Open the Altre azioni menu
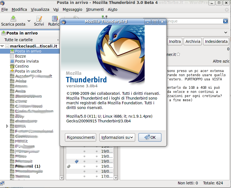The height and width of the screenshot is (188, 231). tap(221, 61)
